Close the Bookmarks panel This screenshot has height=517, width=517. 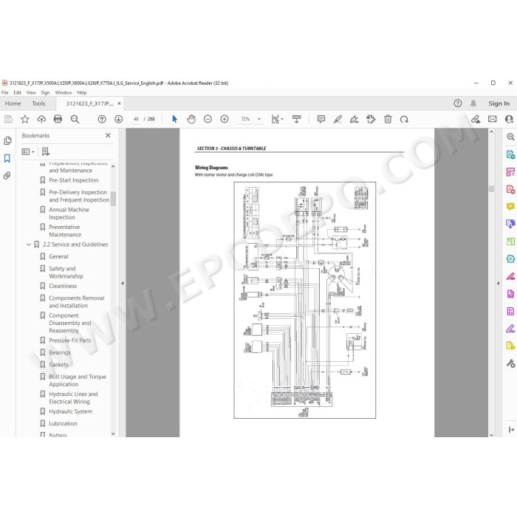tap(108, 135)
